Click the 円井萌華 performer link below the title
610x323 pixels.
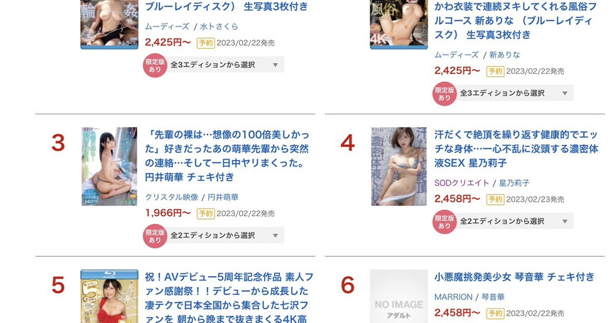[223, 197]
